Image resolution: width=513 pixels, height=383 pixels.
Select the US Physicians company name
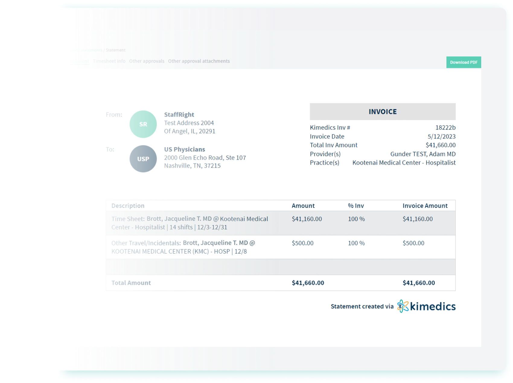click(184, 149)
